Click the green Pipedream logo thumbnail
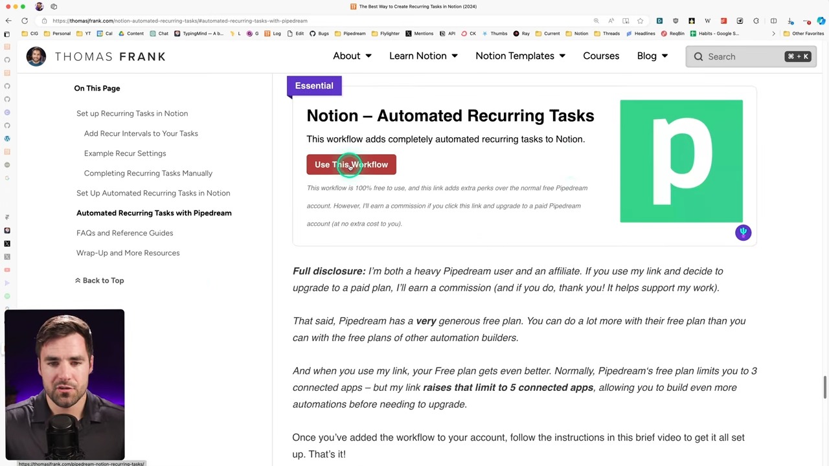Viewport: 829px width, 466px height. click(681, 161)
